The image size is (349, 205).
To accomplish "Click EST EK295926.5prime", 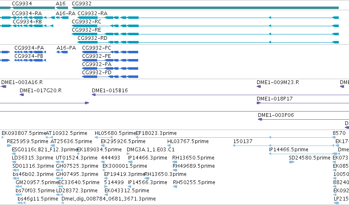I will point(123,141).
